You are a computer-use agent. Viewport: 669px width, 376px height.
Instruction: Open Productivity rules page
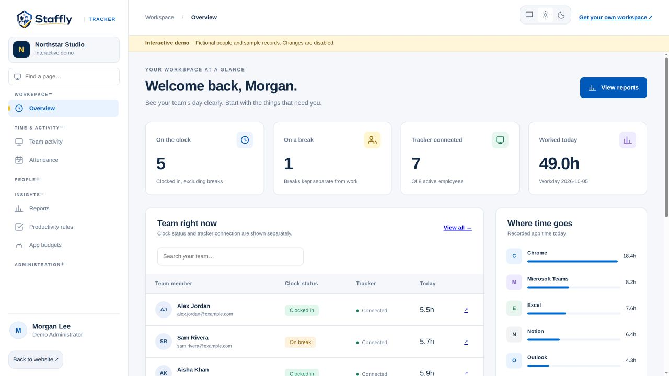point(64,227)
